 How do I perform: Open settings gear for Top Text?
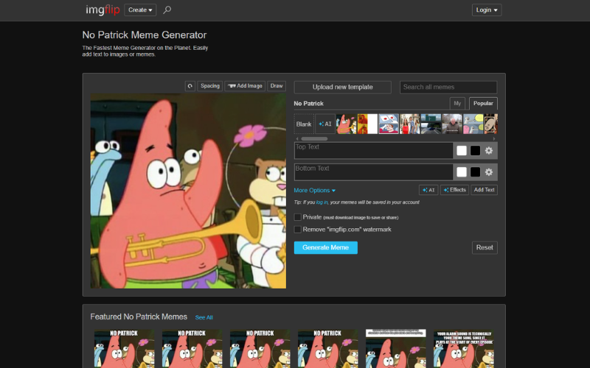[489, 151]
